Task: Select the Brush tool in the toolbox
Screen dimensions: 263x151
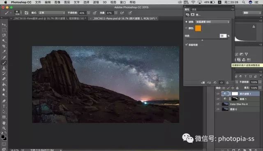Action: pyautogui.click(x=4, y=63)
